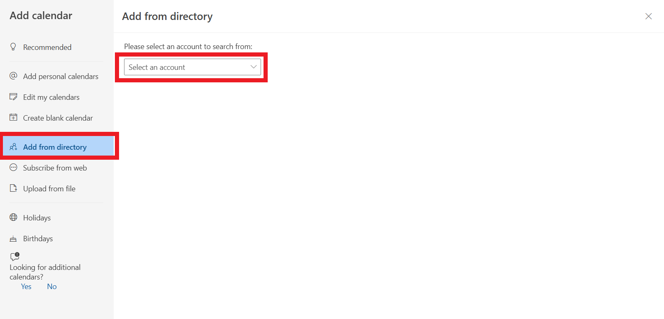
Task: Click the feedback speech bubble icon
Action: (x=15, y=257)
